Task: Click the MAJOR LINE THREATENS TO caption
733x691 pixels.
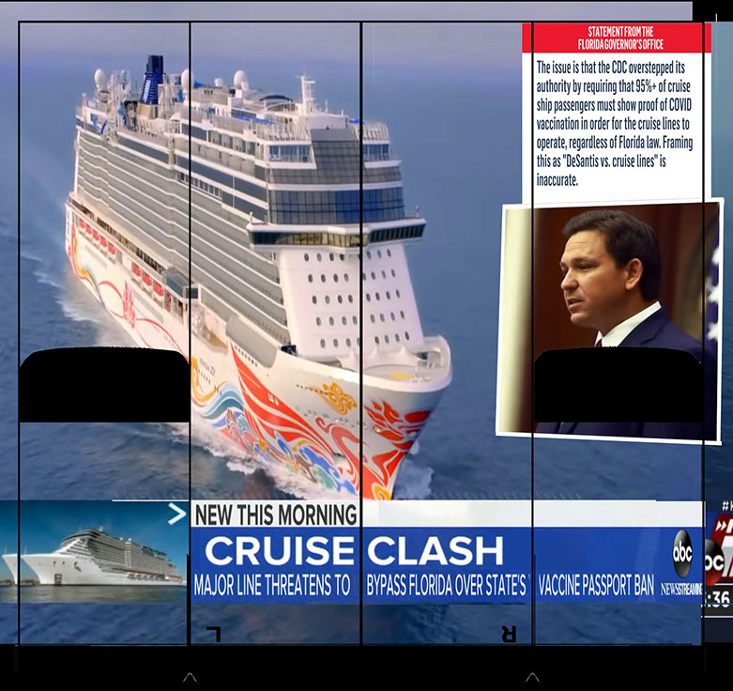Action: 271,585
